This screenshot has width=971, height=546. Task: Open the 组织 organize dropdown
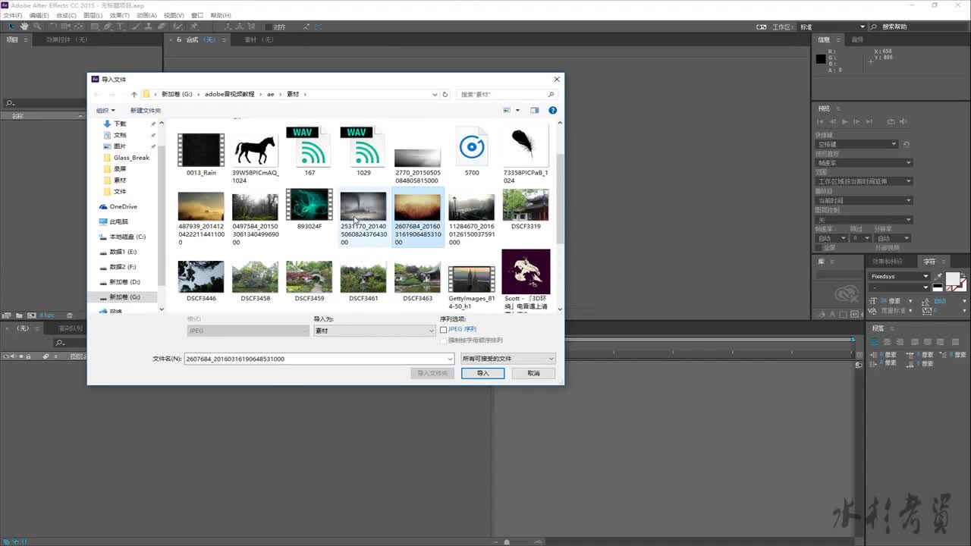[104, 111]
